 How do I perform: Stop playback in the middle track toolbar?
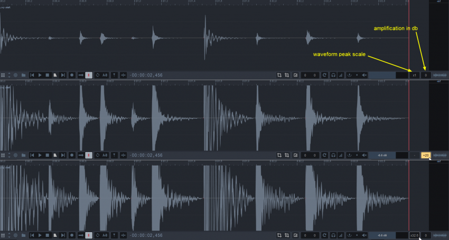(x=47, y=156)
